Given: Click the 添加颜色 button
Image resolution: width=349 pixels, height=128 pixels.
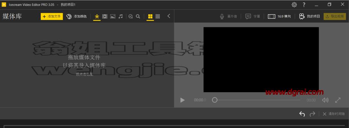Looking at the screenshot, I should click(x=77, y=16).
